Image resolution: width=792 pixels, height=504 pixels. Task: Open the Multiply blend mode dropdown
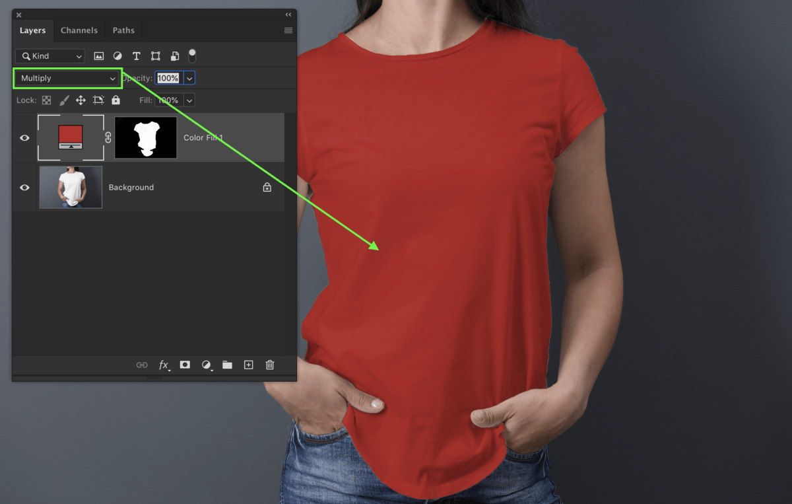pos(68,78)
